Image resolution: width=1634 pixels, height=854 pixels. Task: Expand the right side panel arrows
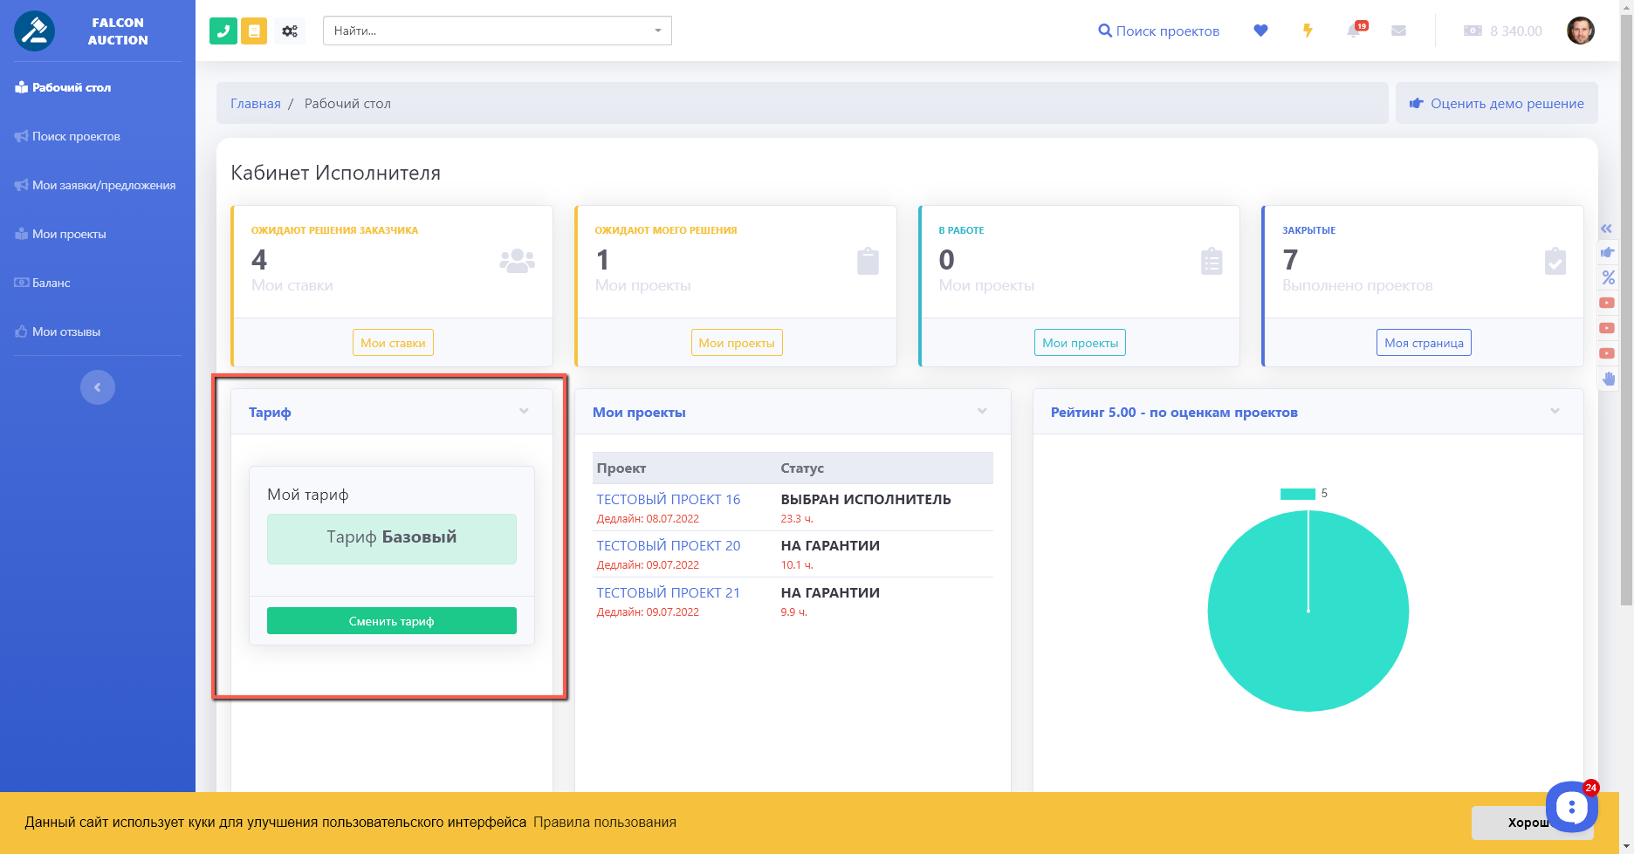(1607, 229)
